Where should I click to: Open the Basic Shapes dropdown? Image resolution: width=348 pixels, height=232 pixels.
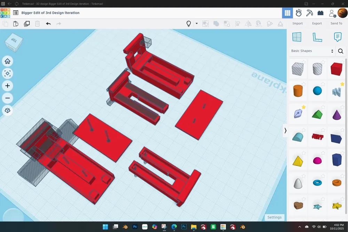click(312, 51)
